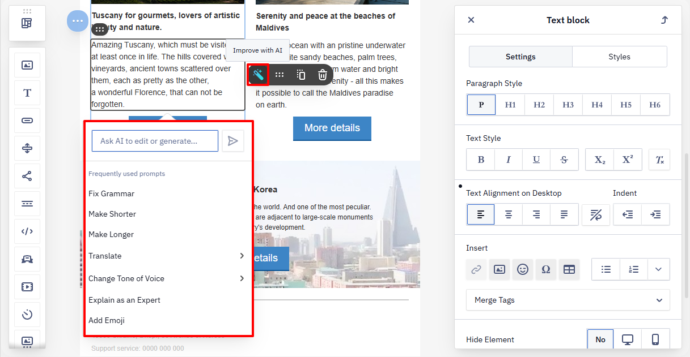Select the Button block icon in sidebar
This screenshot has height=357, width=690.
coord(27,121)
